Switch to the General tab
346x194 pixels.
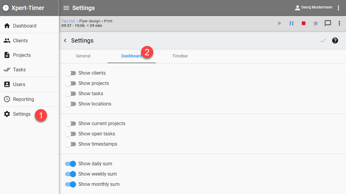pos(83,56)
